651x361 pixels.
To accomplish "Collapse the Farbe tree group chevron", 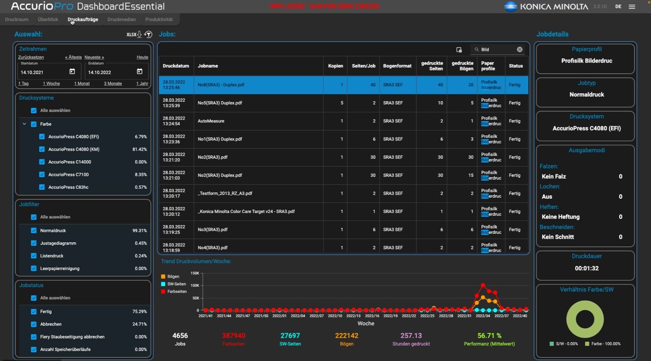I will pos(24,124).
